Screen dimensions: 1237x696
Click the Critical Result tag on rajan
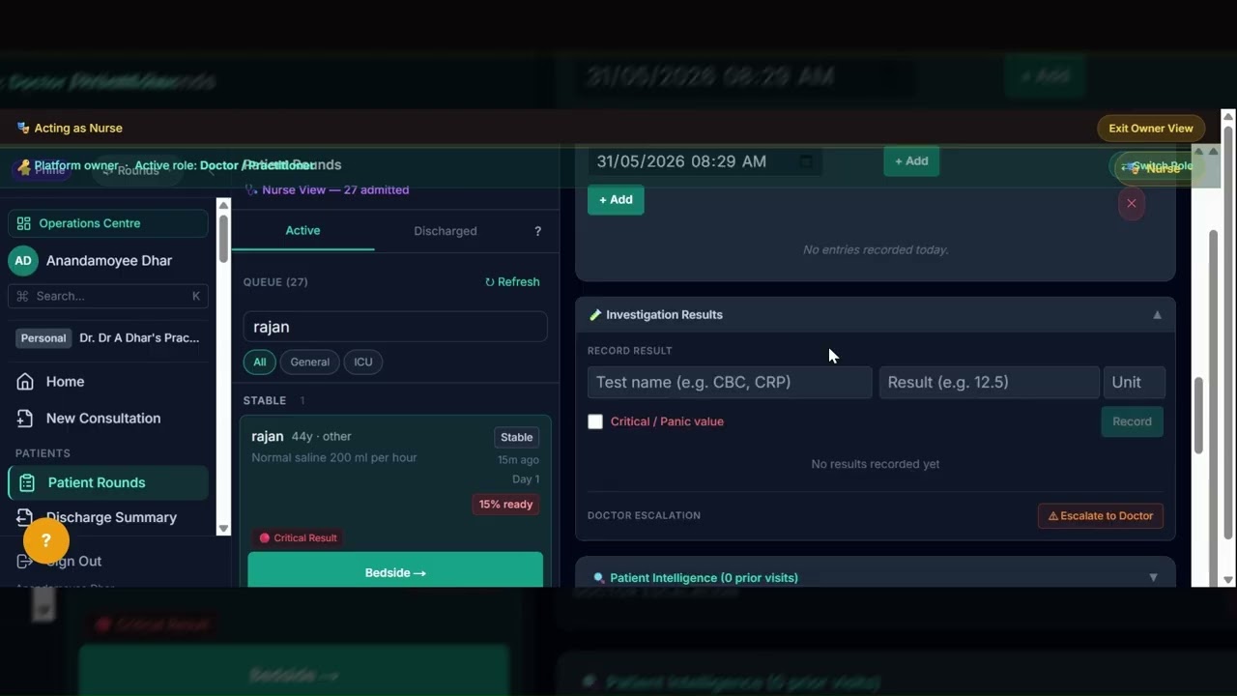(299, 538)
